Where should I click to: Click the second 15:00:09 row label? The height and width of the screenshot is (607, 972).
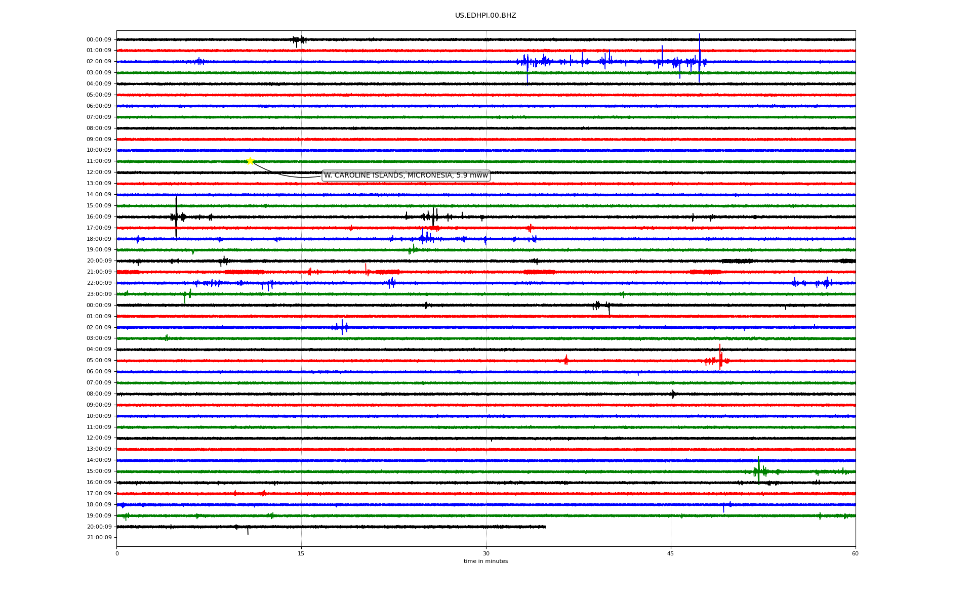point(99,471)
